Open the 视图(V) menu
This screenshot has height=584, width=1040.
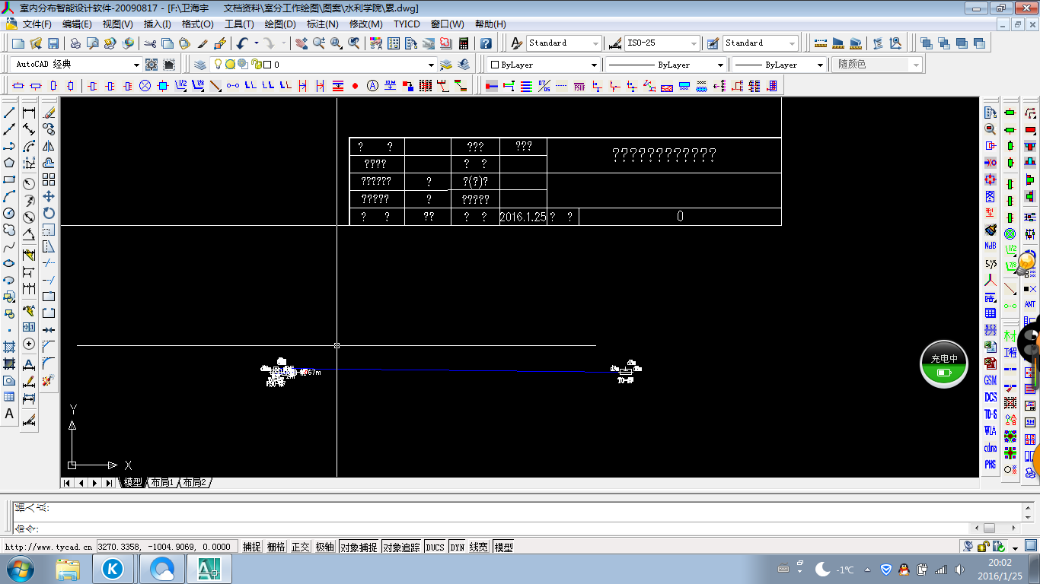[x=117, y=24]
